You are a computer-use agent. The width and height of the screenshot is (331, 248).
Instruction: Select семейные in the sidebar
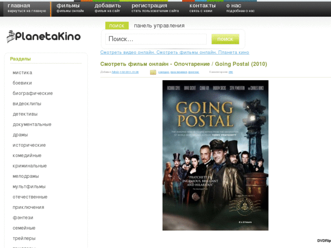pyautogui.click(x=24, y=228)
